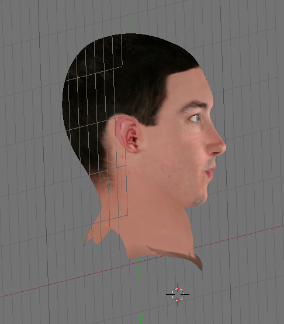Viewport: 284px width, 324px height.
Task: Click the model's visible eye
Action: point(195,118)
